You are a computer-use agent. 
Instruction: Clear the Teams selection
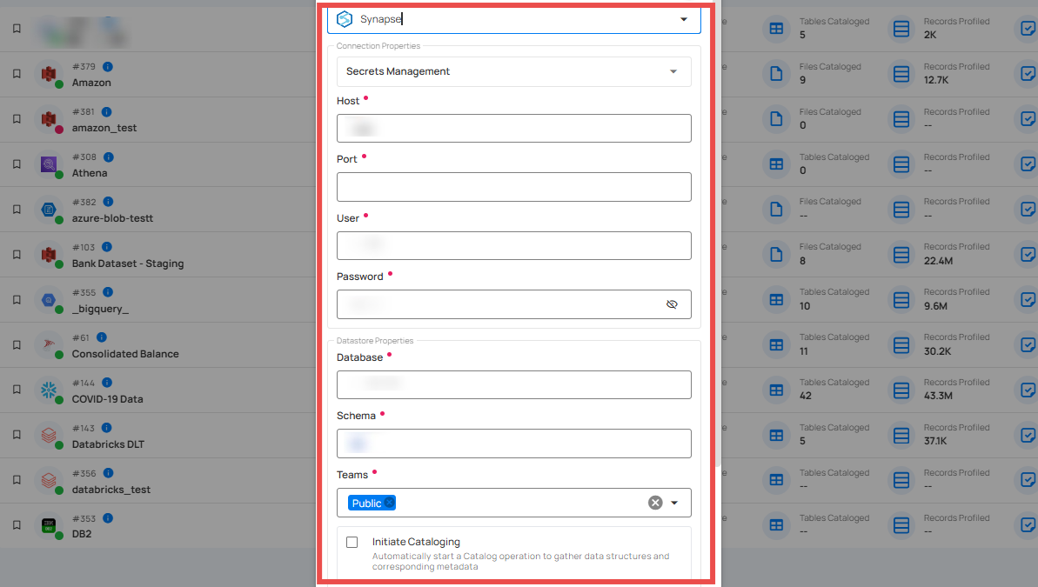[x=655, y=503]
